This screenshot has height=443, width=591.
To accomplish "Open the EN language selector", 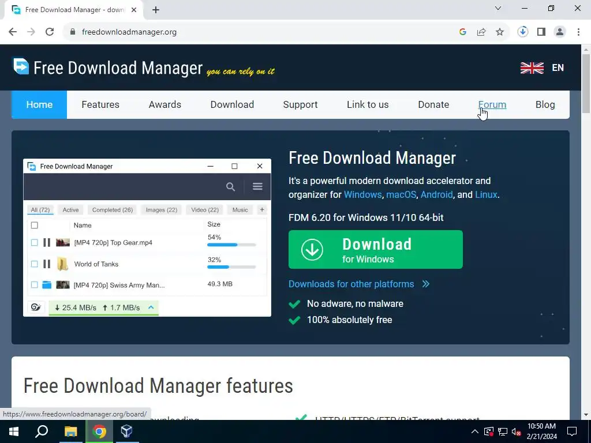I will [558, 68].
